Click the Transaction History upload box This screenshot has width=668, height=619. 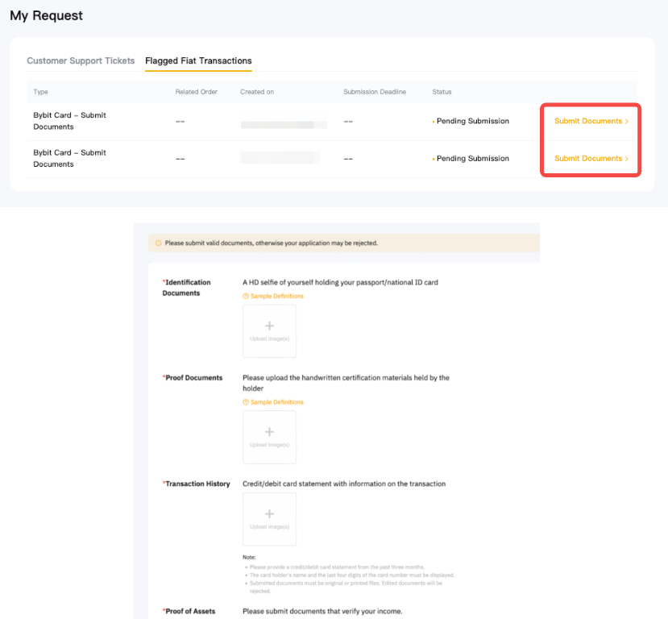(x=269, y=520)
